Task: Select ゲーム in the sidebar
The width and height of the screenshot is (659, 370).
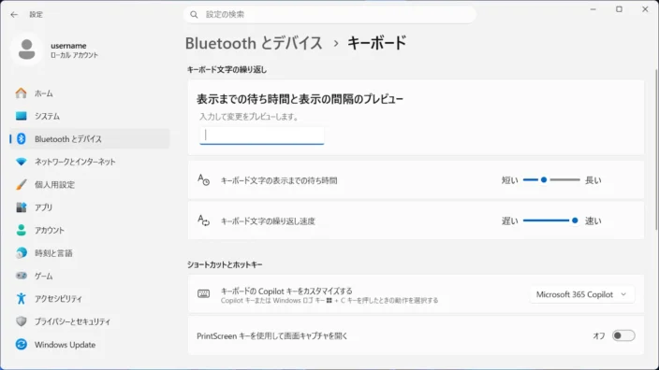Action: (90, 276)
